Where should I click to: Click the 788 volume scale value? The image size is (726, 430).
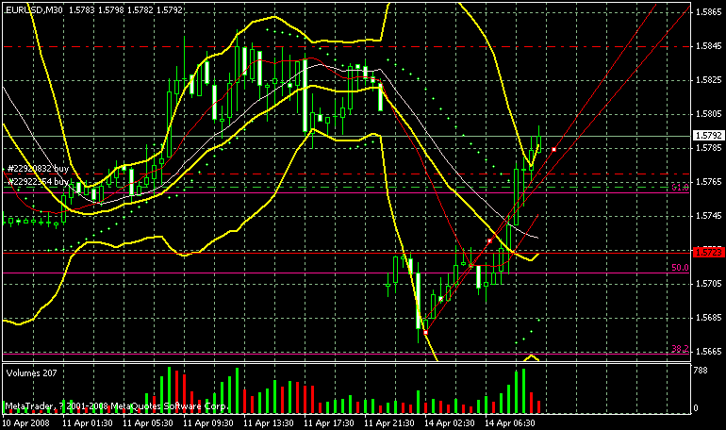701,371
